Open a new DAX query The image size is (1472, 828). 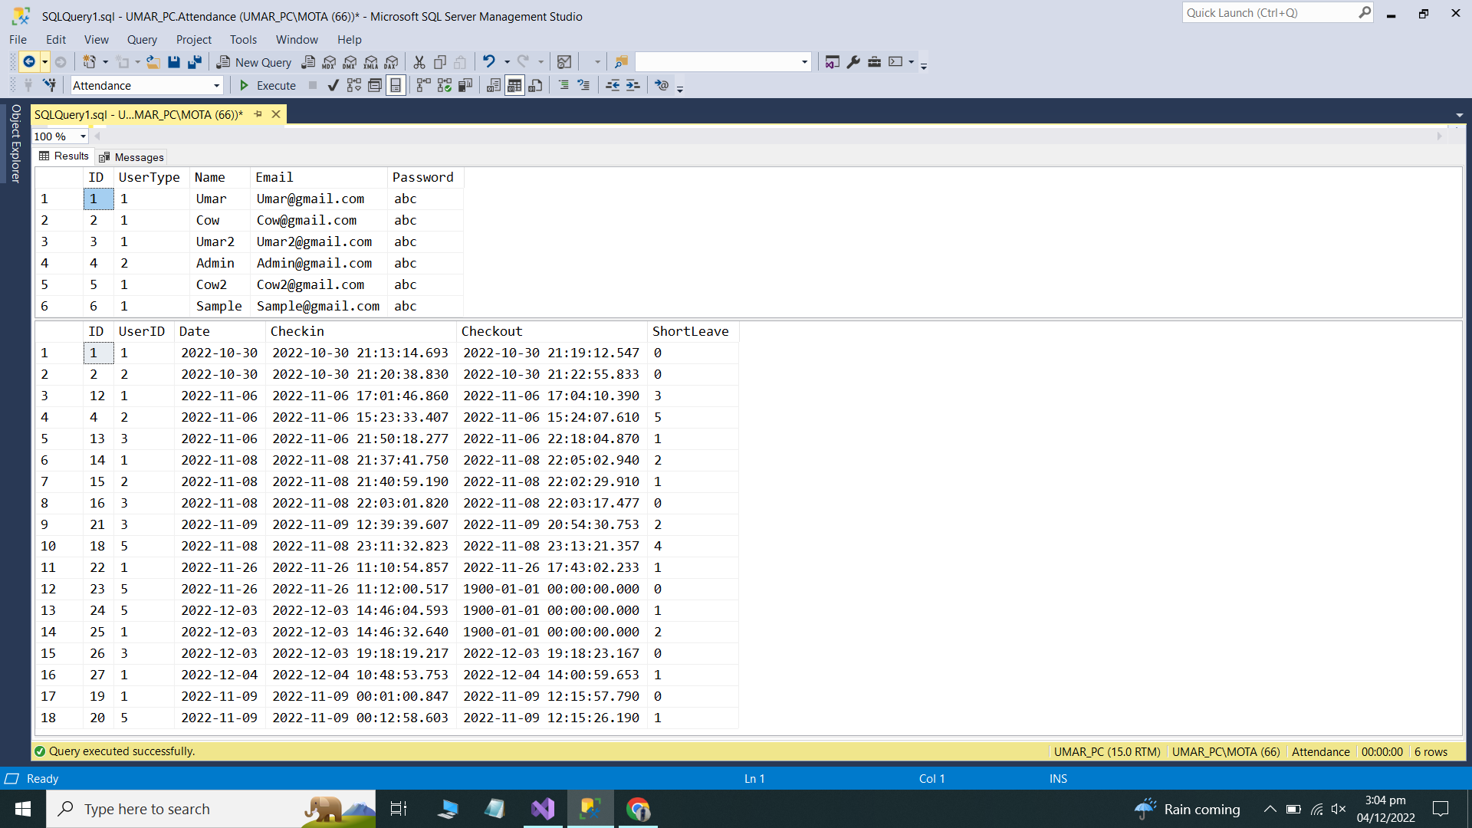point(392,62)
